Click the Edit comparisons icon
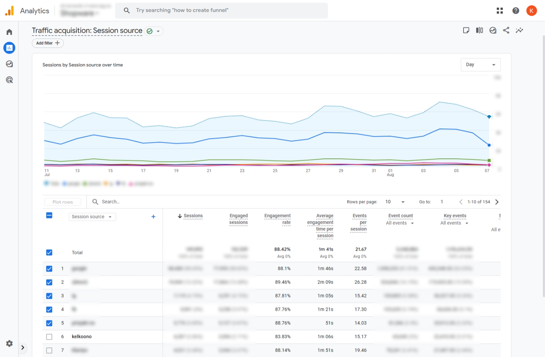This screenshot has width=545, height=357. (479, 31)
